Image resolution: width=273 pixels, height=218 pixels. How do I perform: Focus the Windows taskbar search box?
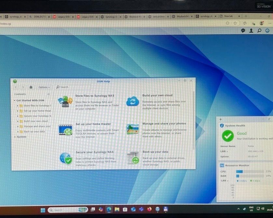point(68,210)
